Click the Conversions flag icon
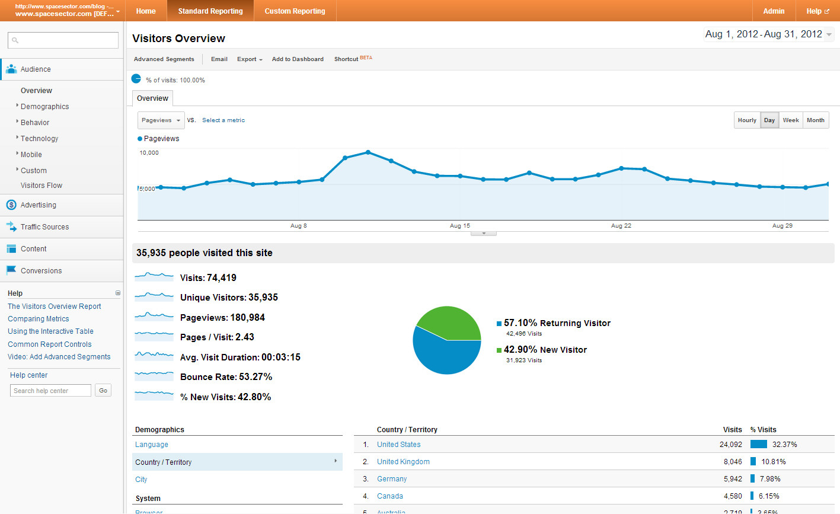The image size is (840, 514). (11, 270)
